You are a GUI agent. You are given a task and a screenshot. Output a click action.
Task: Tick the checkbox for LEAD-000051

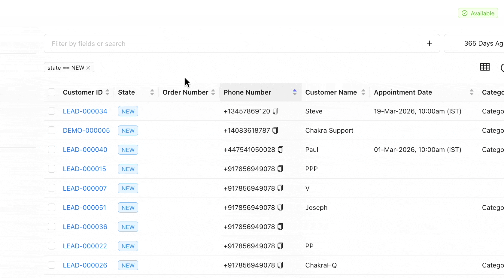click(x=52, y=208)
